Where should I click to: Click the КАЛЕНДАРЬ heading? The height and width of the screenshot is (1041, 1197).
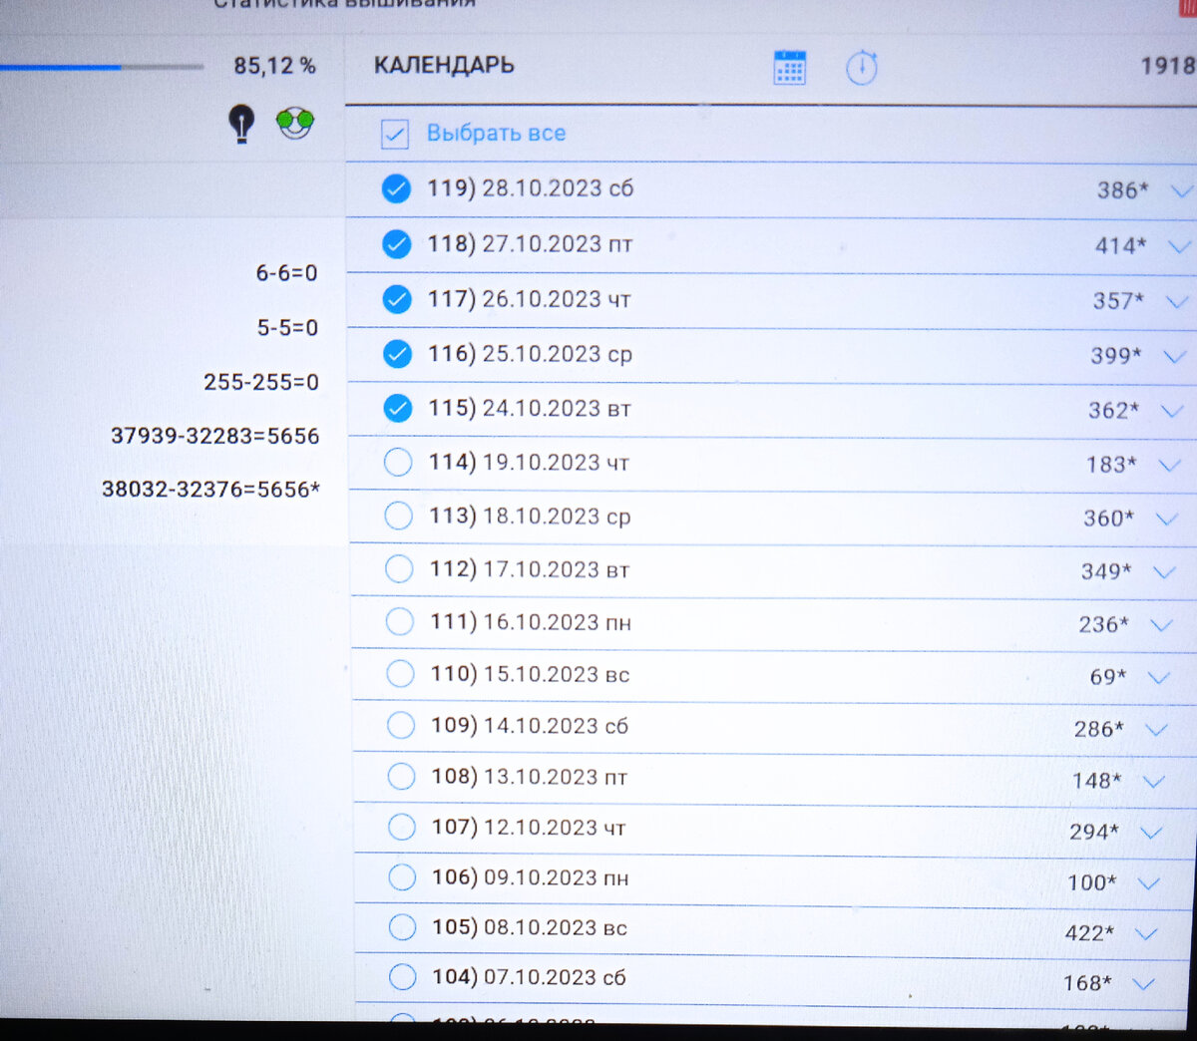point(444,65)
